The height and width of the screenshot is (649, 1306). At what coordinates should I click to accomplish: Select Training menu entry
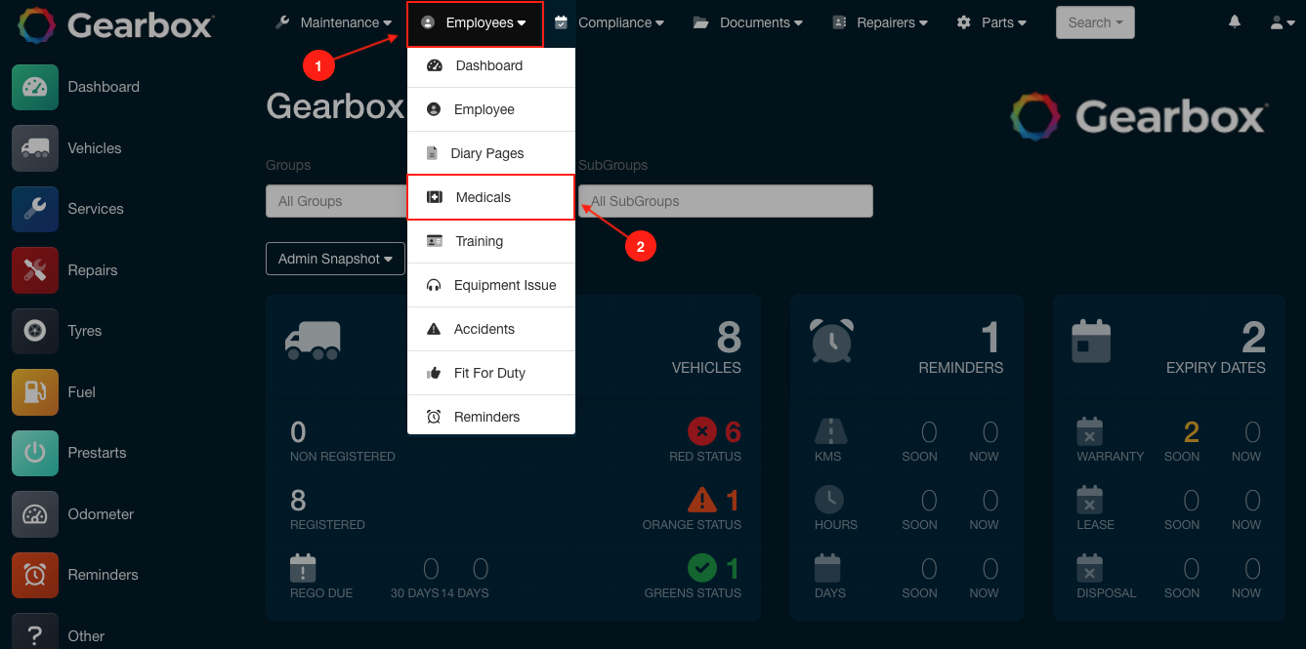[491, 241]
